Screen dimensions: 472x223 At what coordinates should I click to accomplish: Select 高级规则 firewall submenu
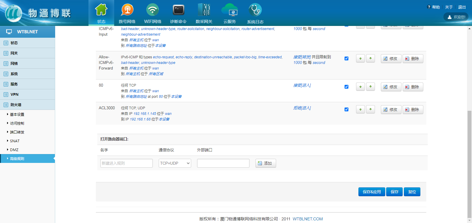click(27, 158)
